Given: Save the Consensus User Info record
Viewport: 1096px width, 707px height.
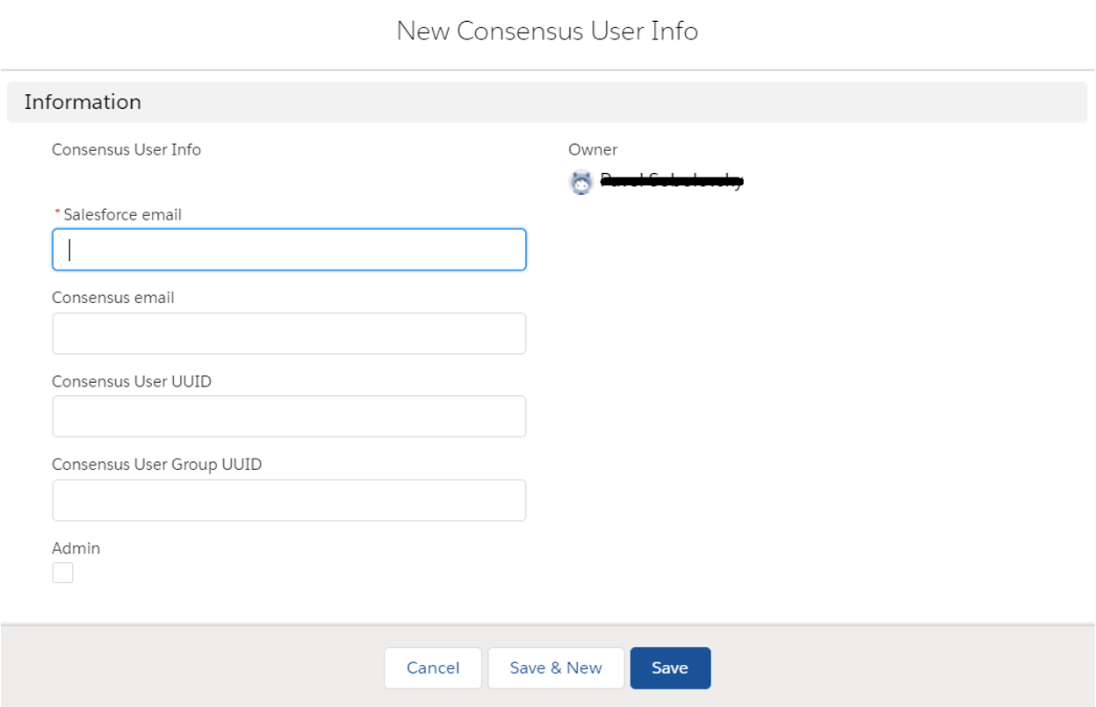Looking at the screenshot, I should click(670, 668).
